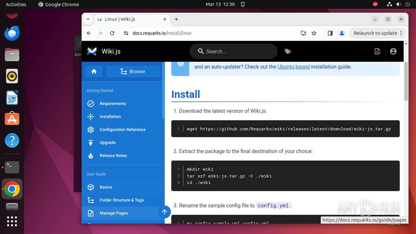The image size is (416, 234).
Task: Click Chrome forward navigation arrow
Action: 100,33
